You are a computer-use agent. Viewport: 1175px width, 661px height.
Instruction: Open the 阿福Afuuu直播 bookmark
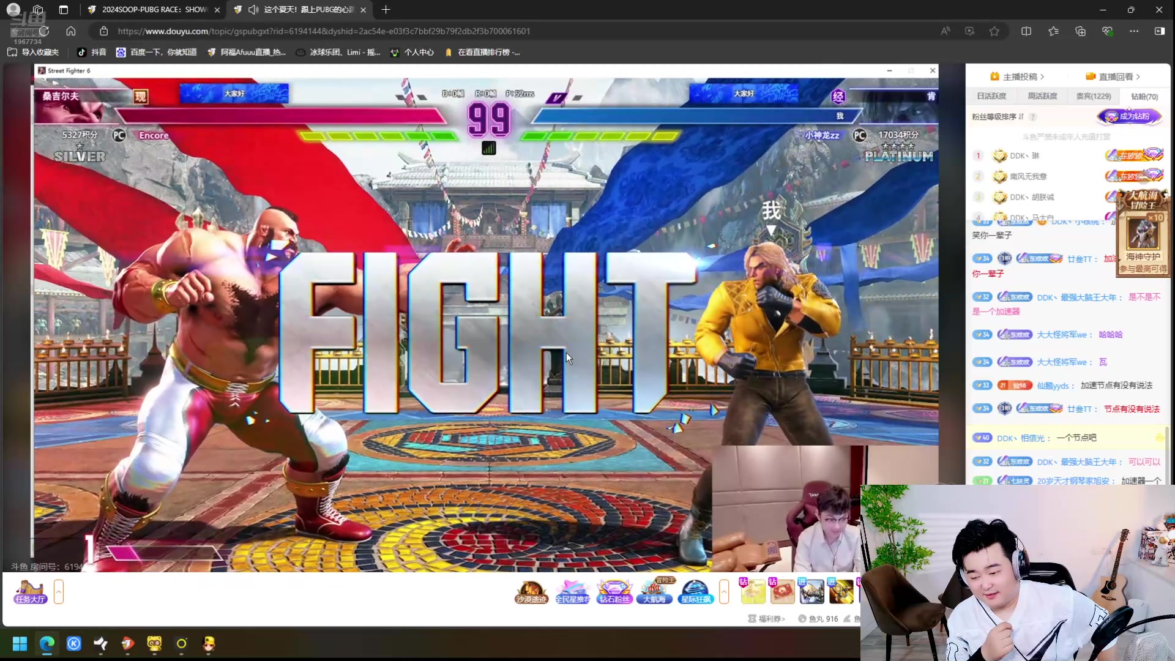(247, 53)
